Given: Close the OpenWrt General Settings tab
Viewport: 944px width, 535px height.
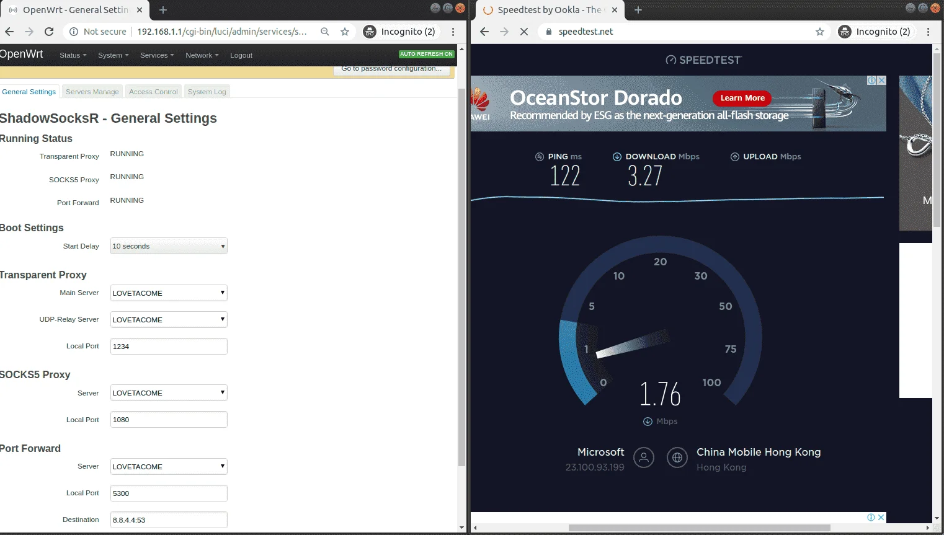Looking at the screenshot, I should point(140,10).
